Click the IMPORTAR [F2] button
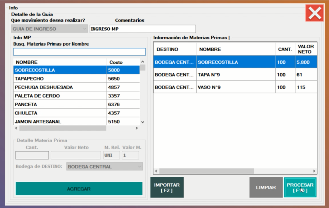 (x=167, y=187)
